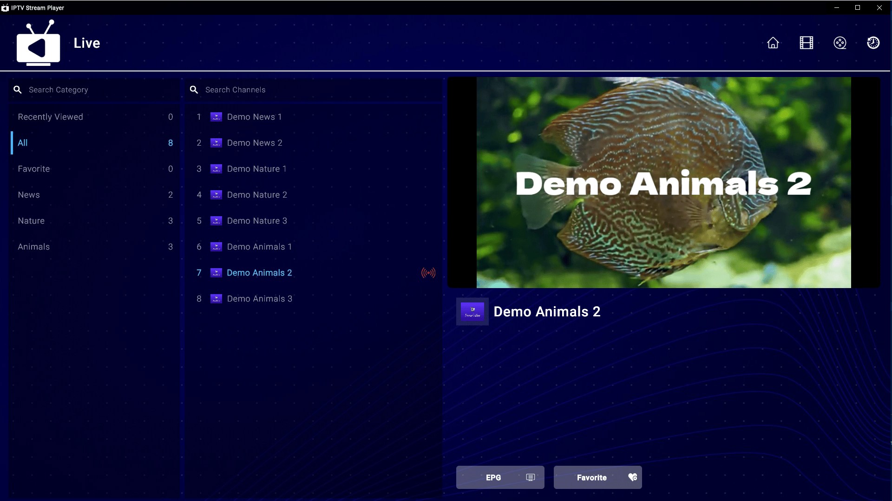Switch to the News category
Screen dimensions: 892x501
click(29, 195)
